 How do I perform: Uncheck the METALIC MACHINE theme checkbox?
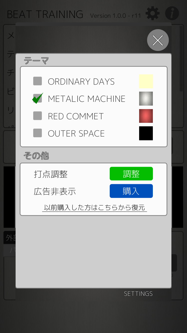click(x=38, y=99)
